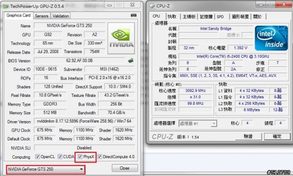Screen dimensions: 293x176
Task: Click the NVIDIA logo in GPU-Z
Action: [121, 38]
